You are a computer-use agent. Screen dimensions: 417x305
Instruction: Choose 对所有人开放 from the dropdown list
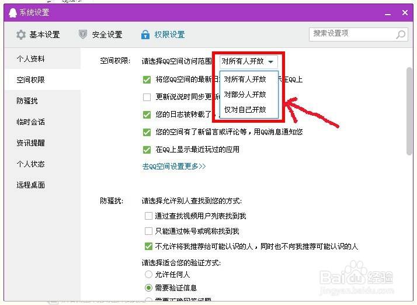click(249, 79)
